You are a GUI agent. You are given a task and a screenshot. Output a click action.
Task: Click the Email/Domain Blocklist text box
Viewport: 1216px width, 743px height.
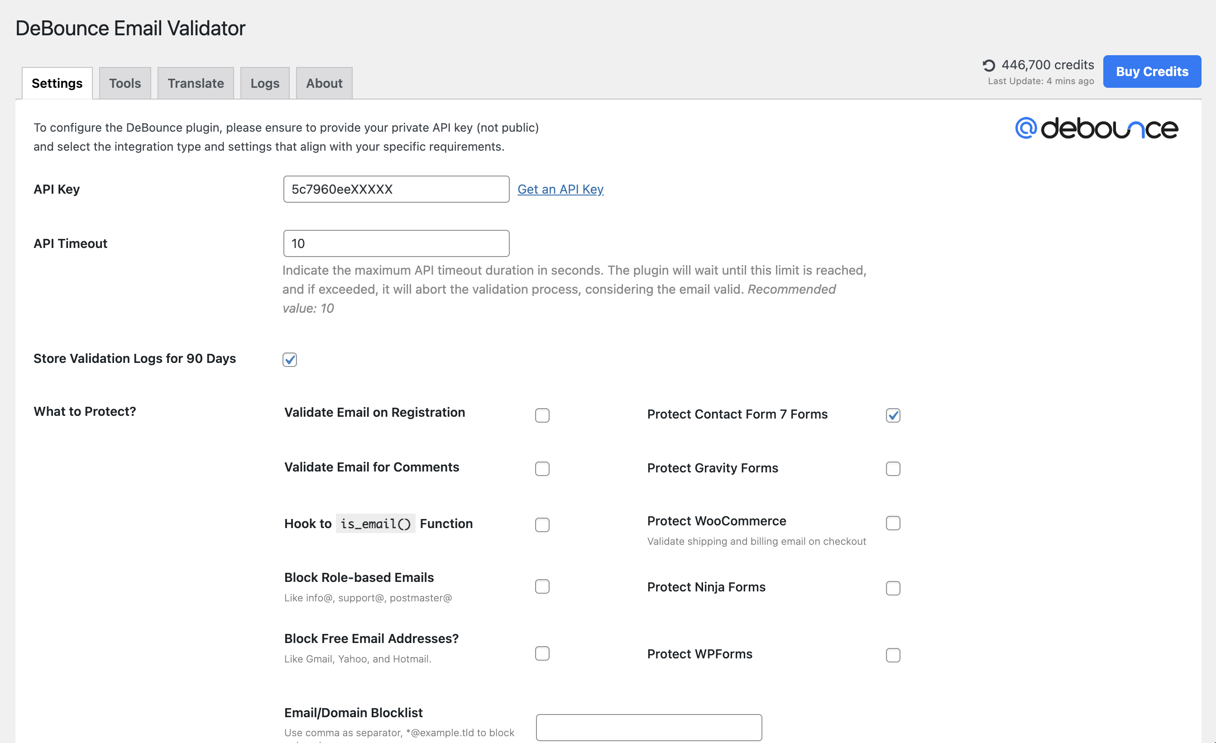(649, 727)
